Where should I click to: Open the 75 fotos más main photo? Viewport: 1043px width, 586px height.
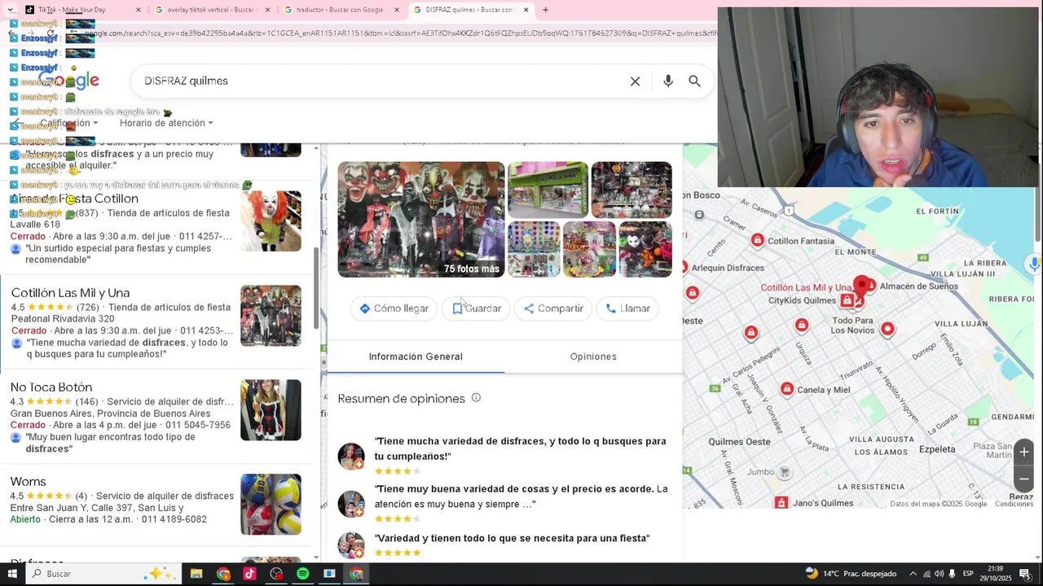pos(421,219)
